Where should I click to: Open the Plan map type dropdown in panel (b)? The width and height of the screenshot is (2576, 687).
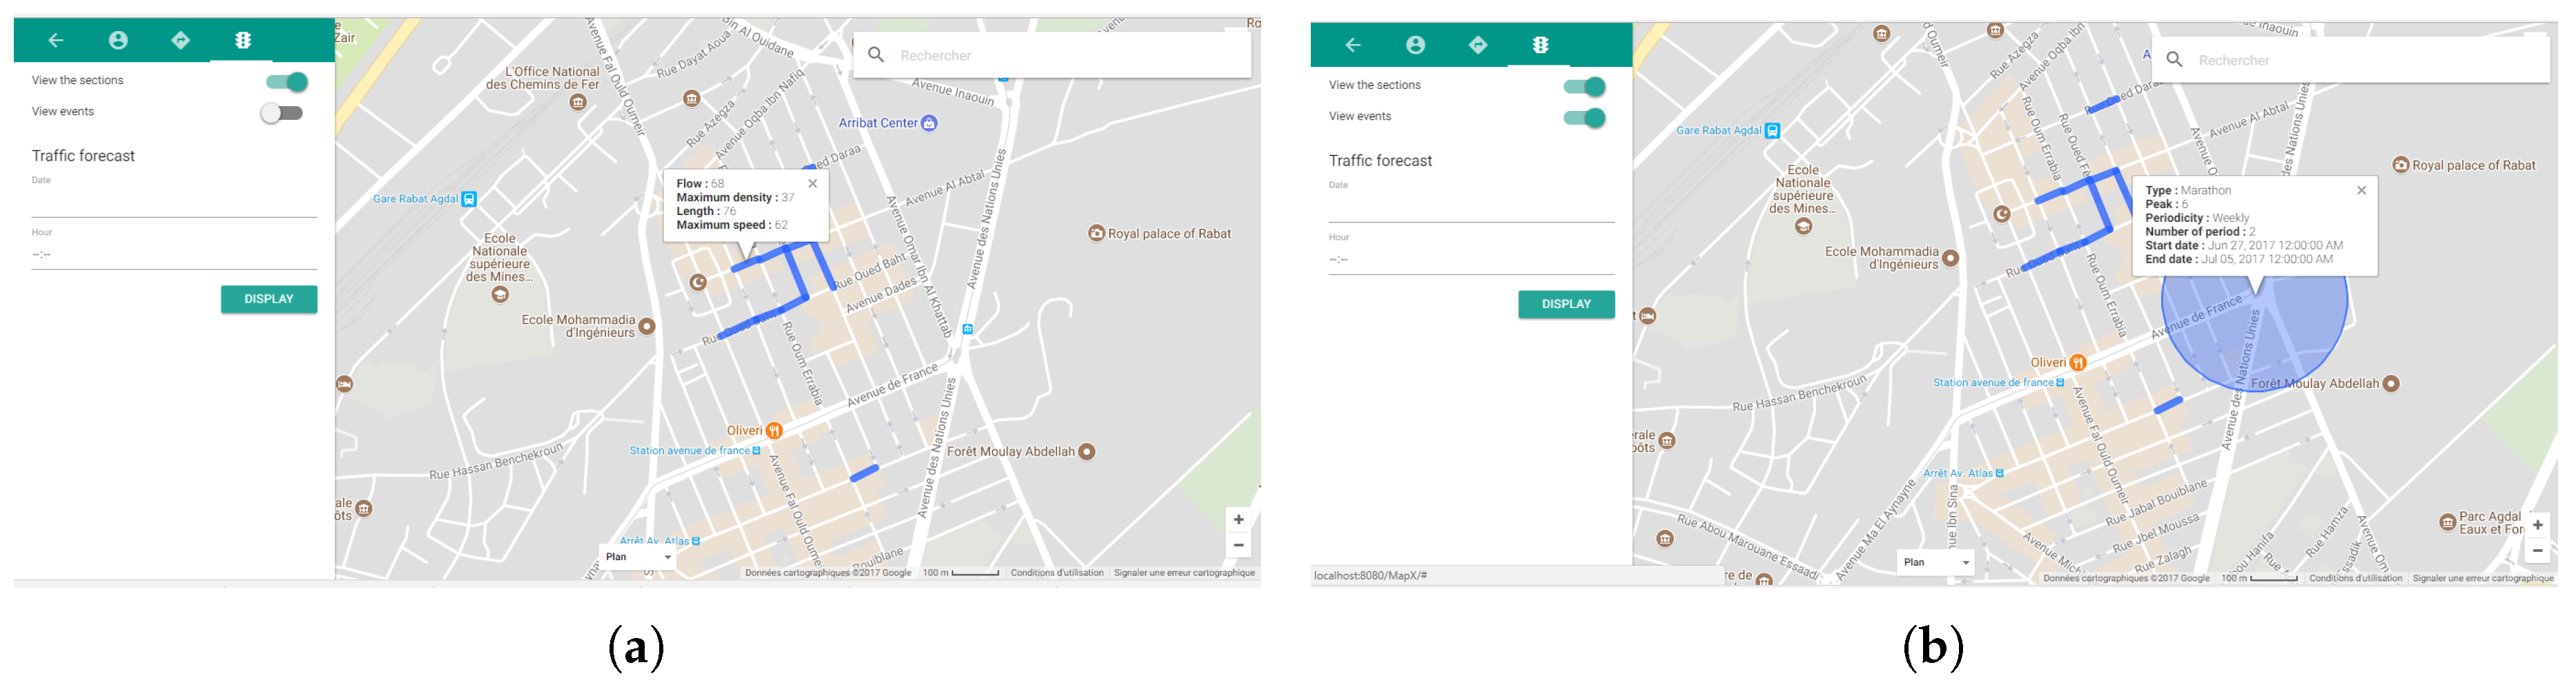(x=1935, y=562)
